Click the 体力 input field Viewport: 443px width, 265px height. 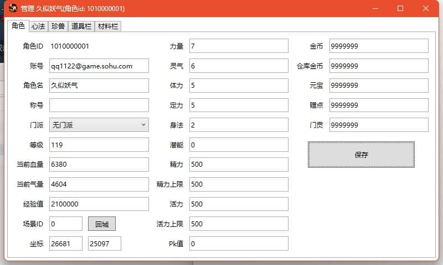pyautogui.click(x=239, y=86)
